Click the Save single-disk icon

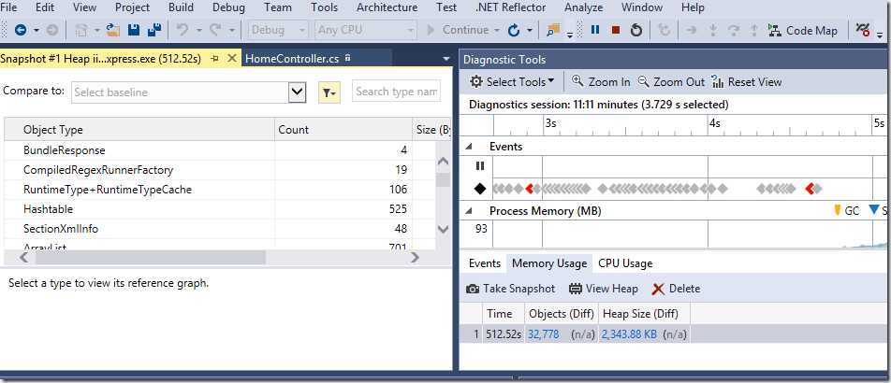click(134, 30)
